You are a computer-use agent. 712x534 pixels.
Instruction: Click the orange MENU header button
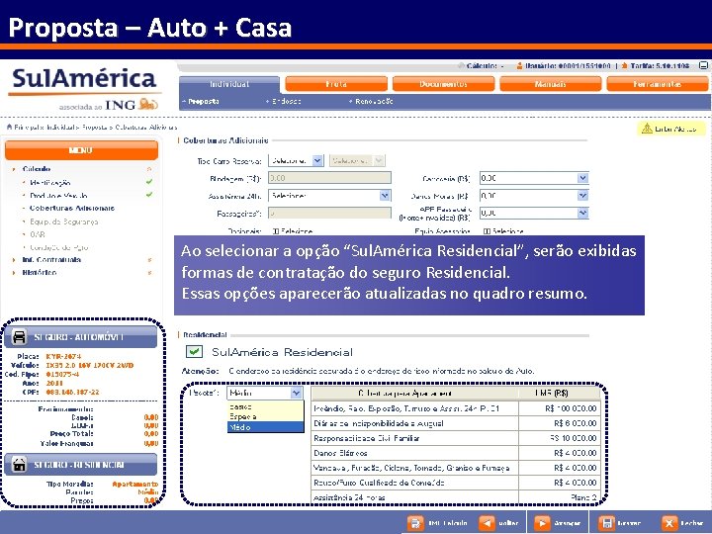tap(81, 150)
